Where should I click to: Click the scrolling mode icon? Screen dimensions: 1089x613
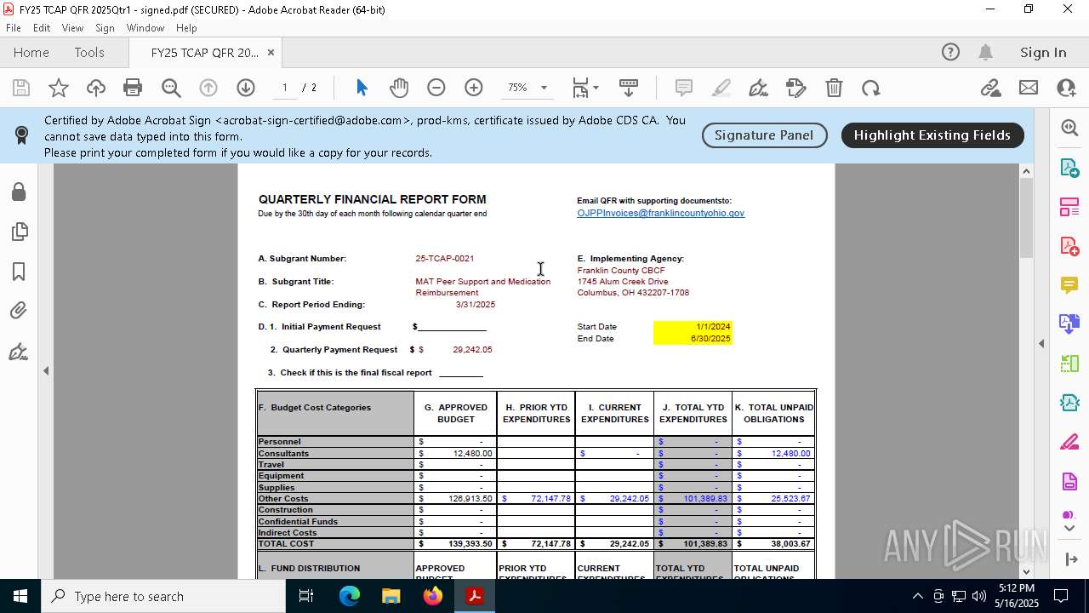(x=629, y=88)
